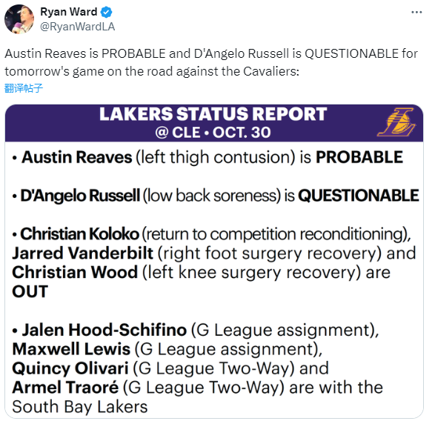Click Austin Reaves' name in the report
The height and width of the screenshot is (421, 435).
pos(76,157)
